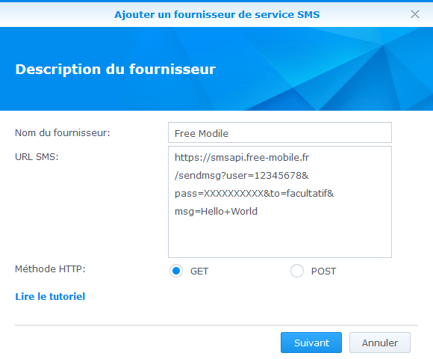Close the add SMS provider dialog

tap(415, 14)
